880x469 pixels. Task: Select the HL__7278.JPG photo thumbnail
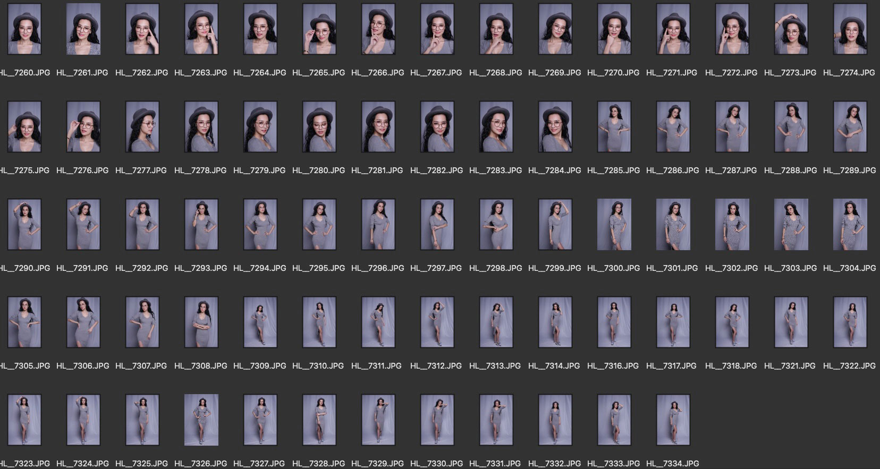201,127
